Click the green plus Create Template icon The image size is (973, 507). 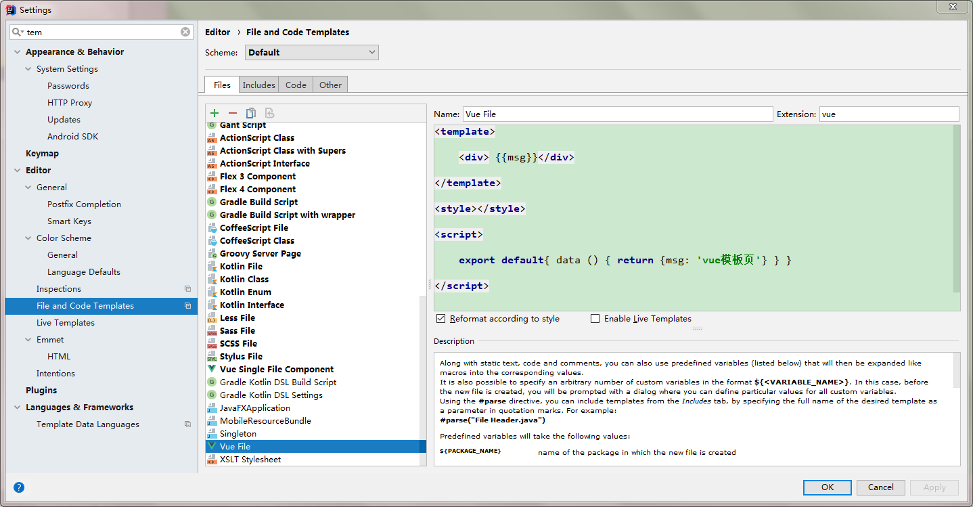(x=214, y=114)
